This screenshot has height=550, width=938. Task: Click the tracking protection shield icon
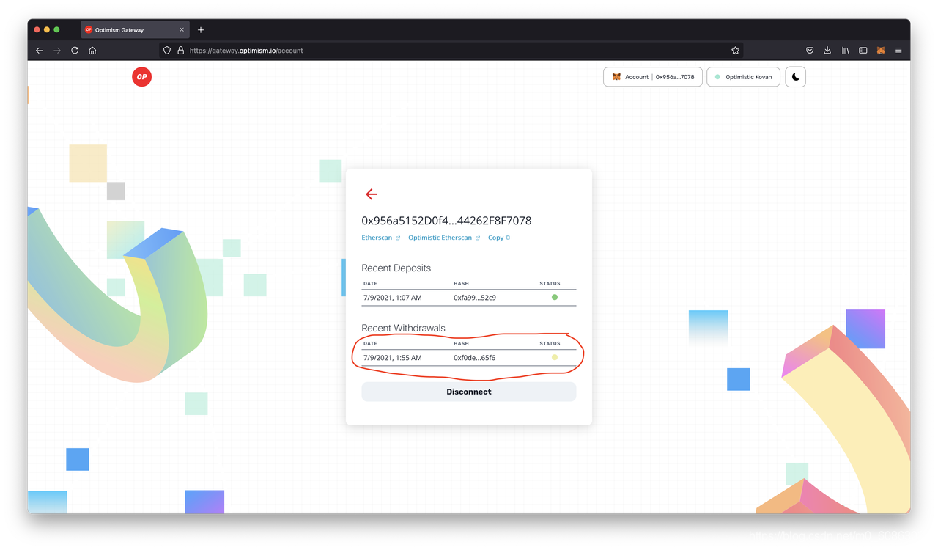point(167,51)
